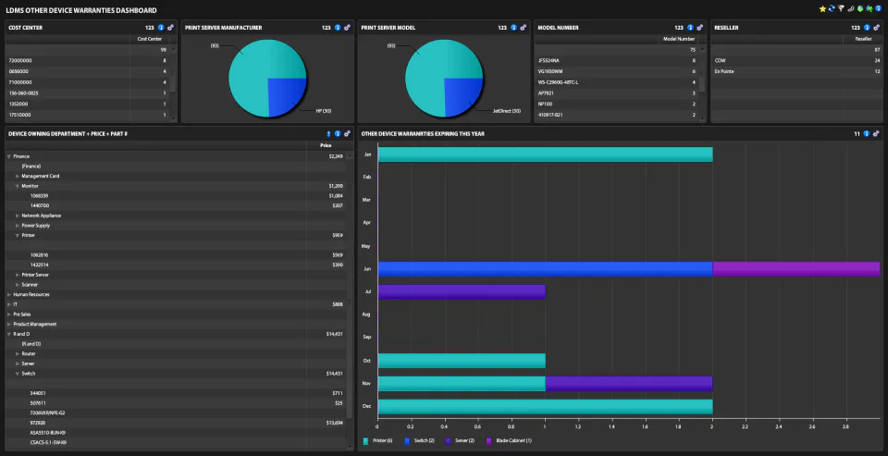Expand the Management Card node
This screenshot has height=456, width=888.
(18, 176)
